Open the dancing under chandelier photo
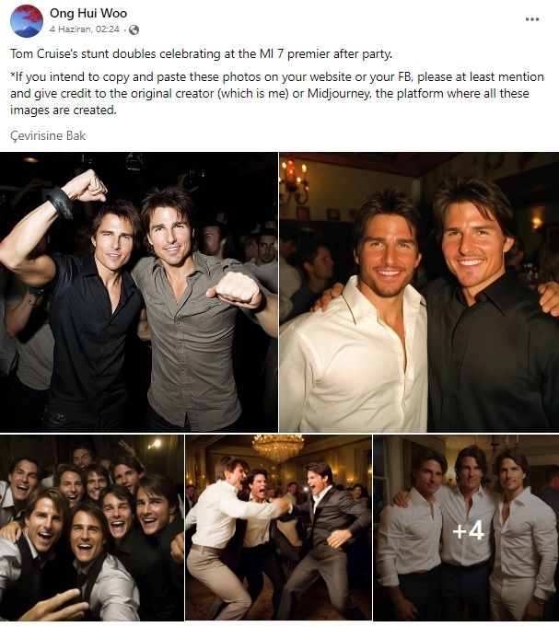The image size is (559, 627). coord(278,528)
